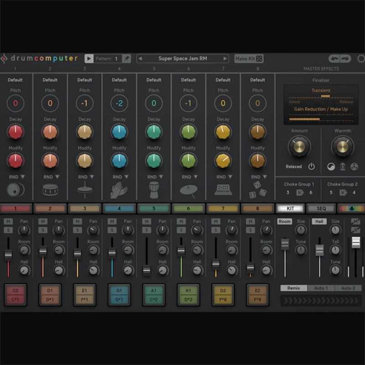365x365 pixels.
Task: Click the redo arrow button
Action: point(345,58)
